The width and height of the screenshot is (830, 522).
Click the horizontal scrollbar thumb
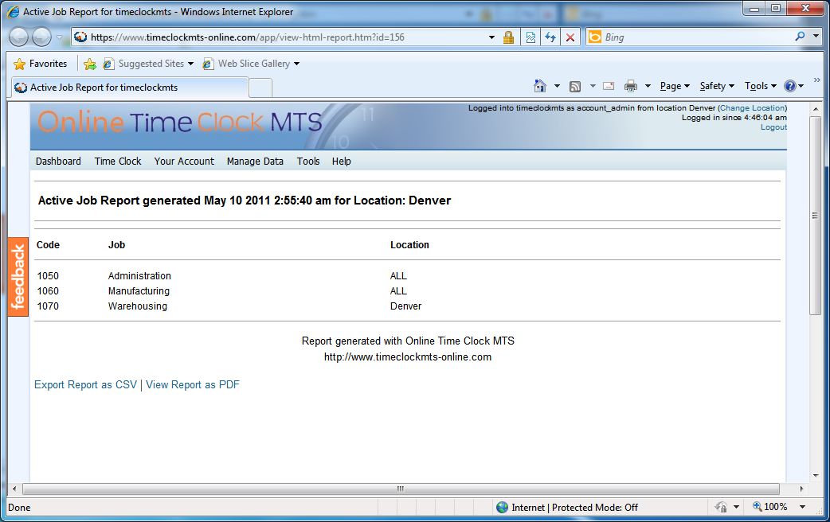(x=401, y=489)
